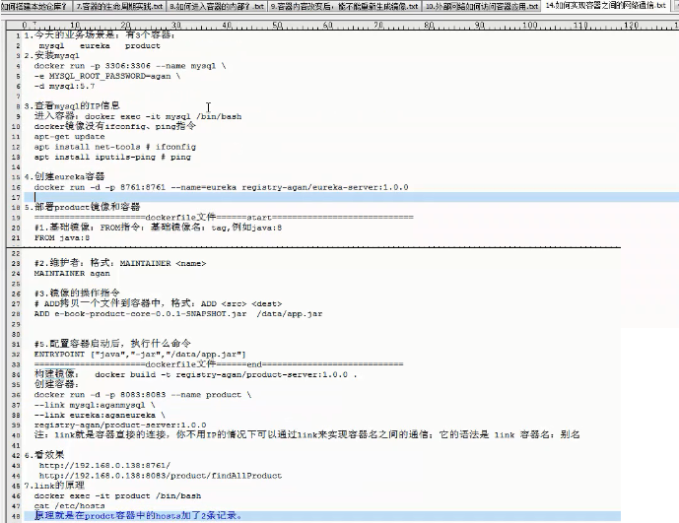679x523 pixels.
Task: Click the line 'MAINTAINER agan'
Action: pos(72,274)
